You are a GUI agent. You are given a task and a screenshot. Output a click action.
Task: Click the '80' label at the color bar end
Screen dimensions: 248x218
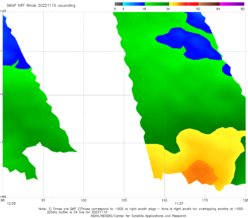tap(243, 9)
